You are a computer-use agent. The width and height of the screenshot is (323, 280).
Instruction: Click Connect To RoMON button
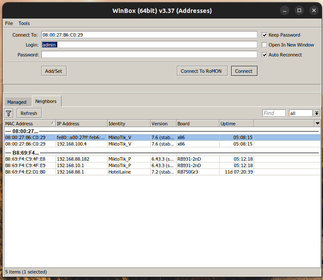click(x=202, y=71)
